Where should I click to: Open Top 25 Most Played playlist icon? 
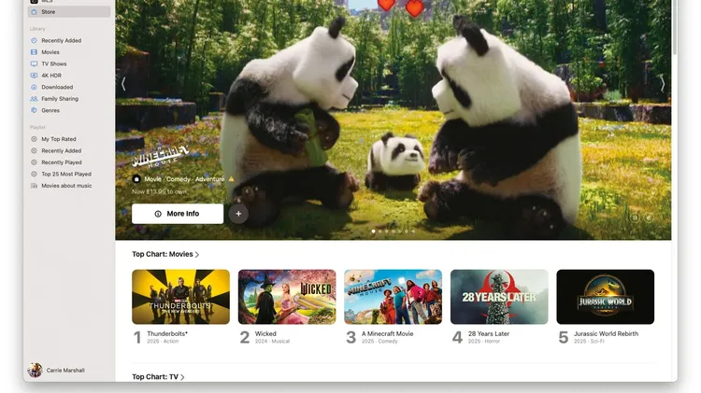(34, 175)
